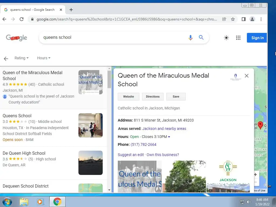
Task: Open the Queen of the Miraculous Medal banner photo
Action: click(140, 176)
